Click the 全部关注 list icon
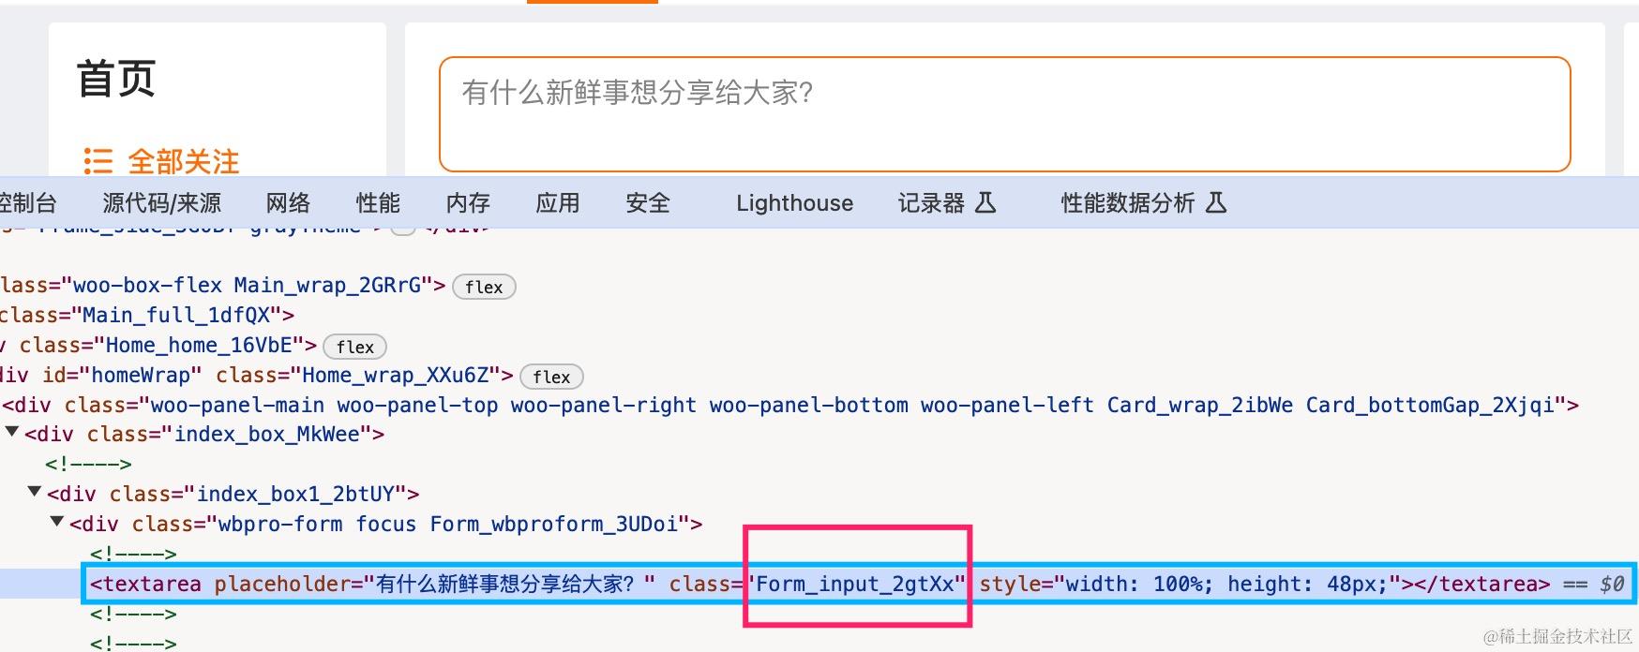1639x652 pixels. (98, 161)
